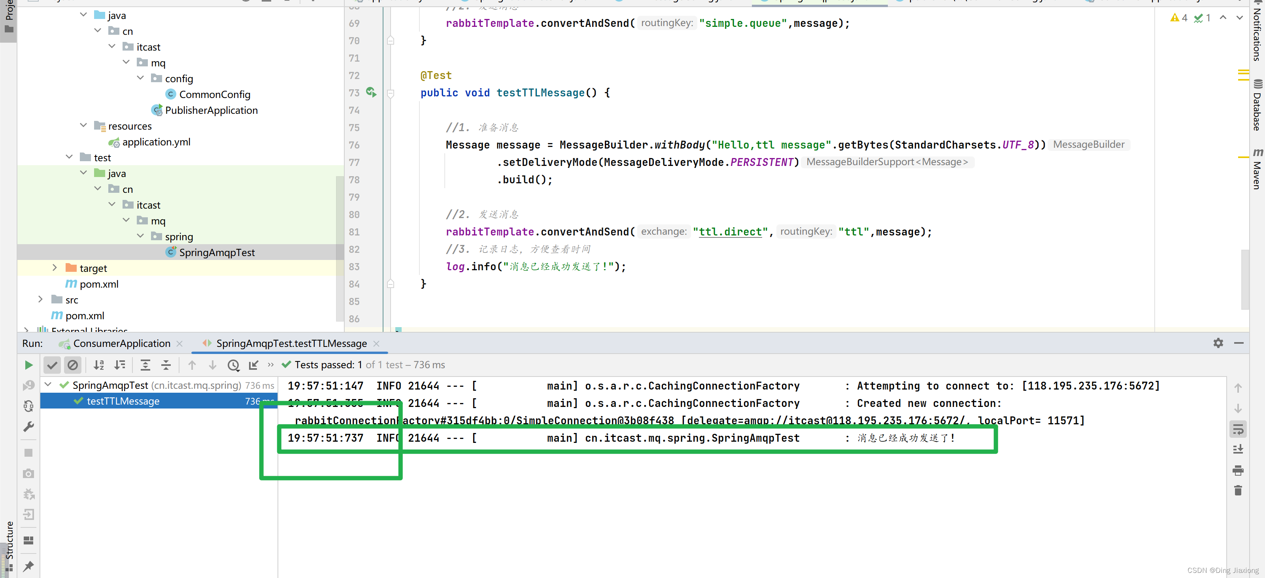The image size is (1265, 578).
Task: Sort test results by duration
Action: (120, 365)
